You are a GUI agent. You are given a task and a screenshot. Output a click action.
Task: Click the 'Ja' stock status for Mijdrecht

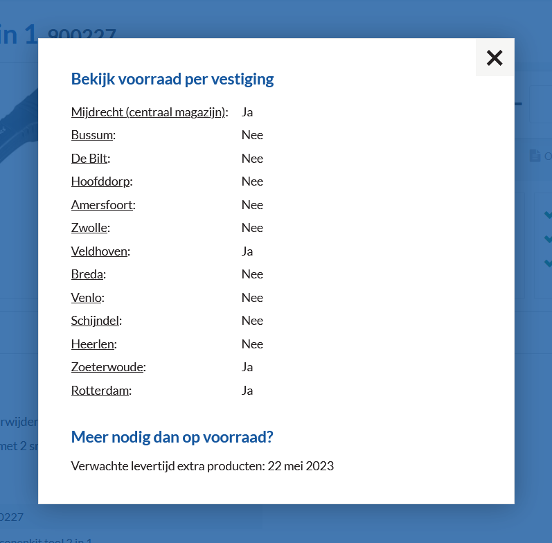coord(247,112)
